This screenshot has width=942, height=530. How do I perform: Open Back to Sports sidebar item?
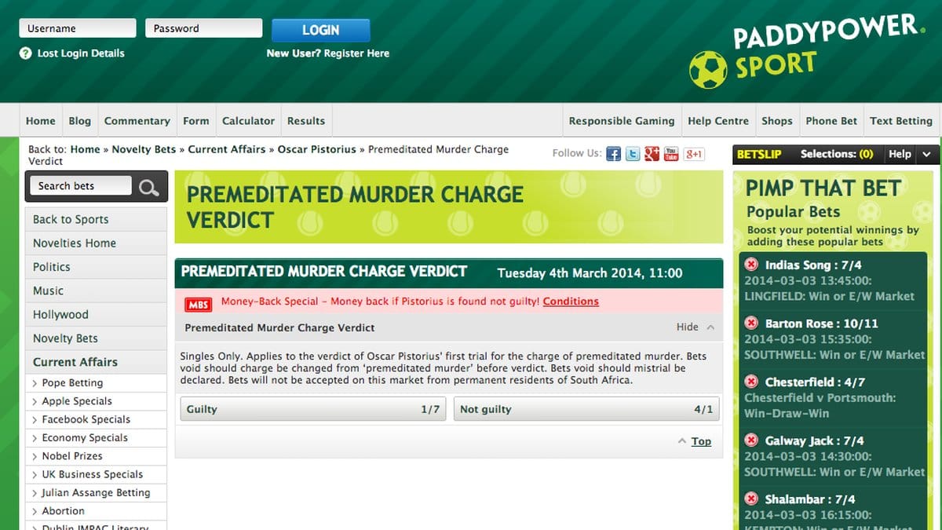tap(96, 220)
